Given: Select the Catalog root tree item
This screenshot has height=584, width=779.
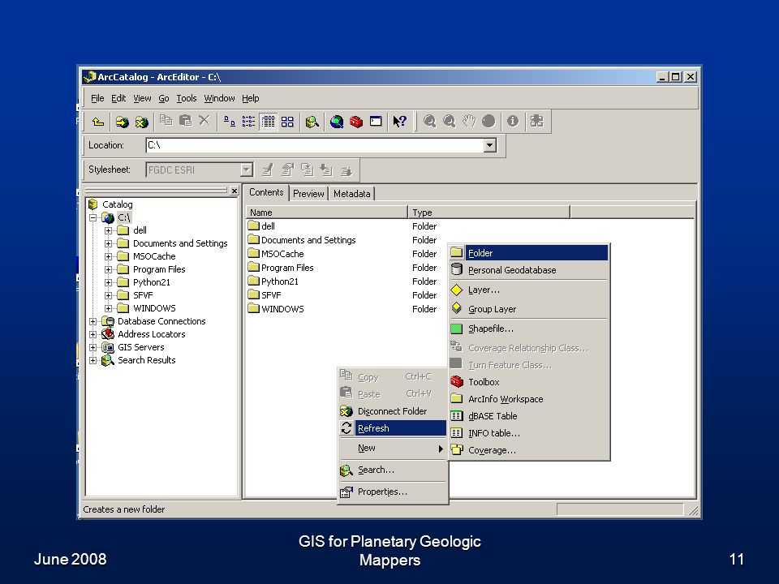Looking at the screenshot, I should (117, 204).
